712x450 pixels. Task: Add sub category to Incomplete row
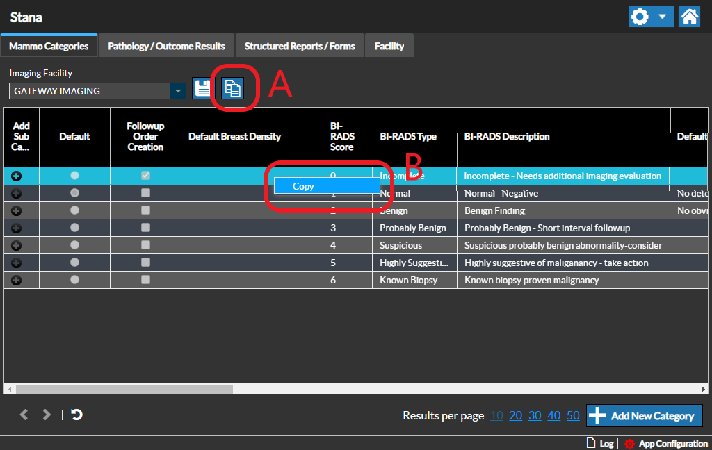tap(17, 176)
